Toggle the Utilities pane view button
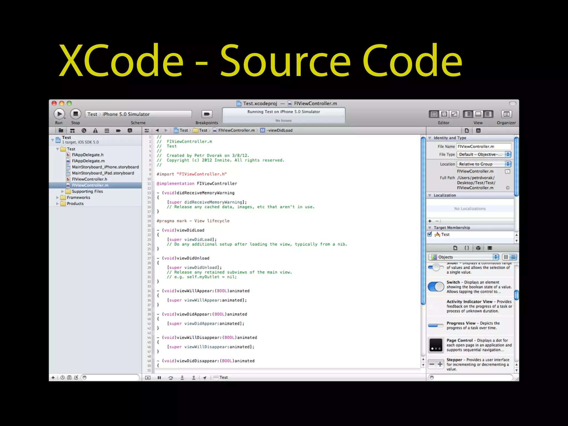 (488, 114)
